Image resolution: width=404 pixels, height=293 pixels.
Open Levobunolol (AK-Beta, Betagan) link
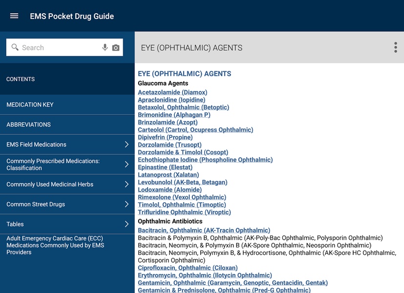click(x=182, y=182)
